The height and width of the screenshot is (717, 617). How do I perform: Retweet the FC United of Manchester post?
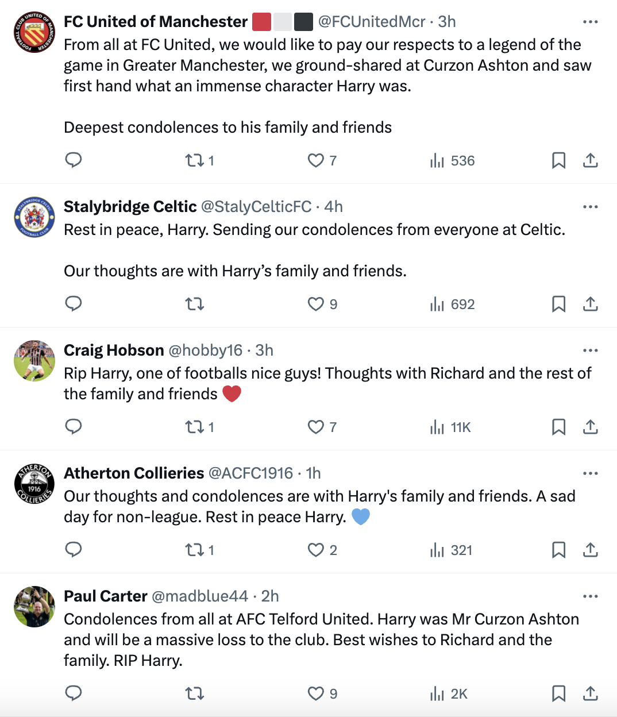[x=195, y=160]
